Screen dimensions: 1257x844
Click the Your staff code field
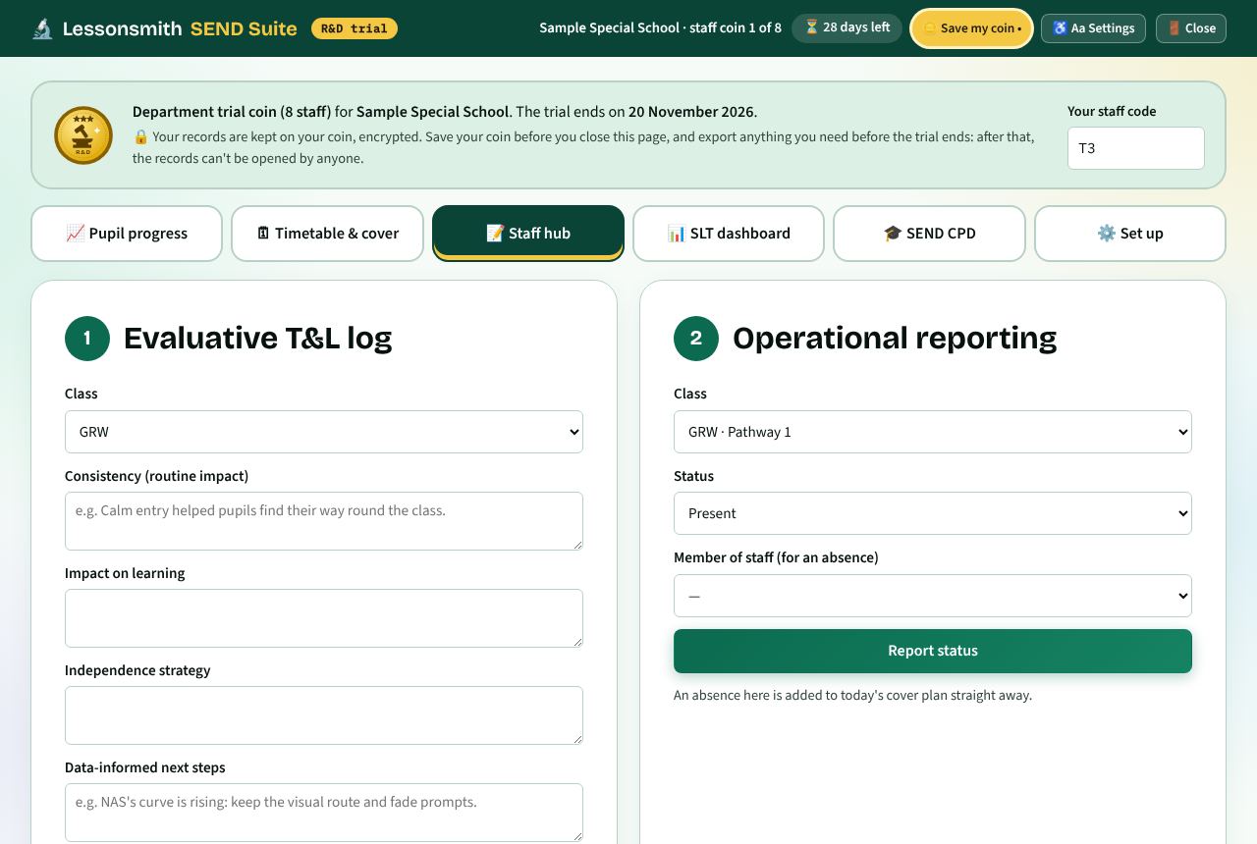click(x=1136, y=148)
